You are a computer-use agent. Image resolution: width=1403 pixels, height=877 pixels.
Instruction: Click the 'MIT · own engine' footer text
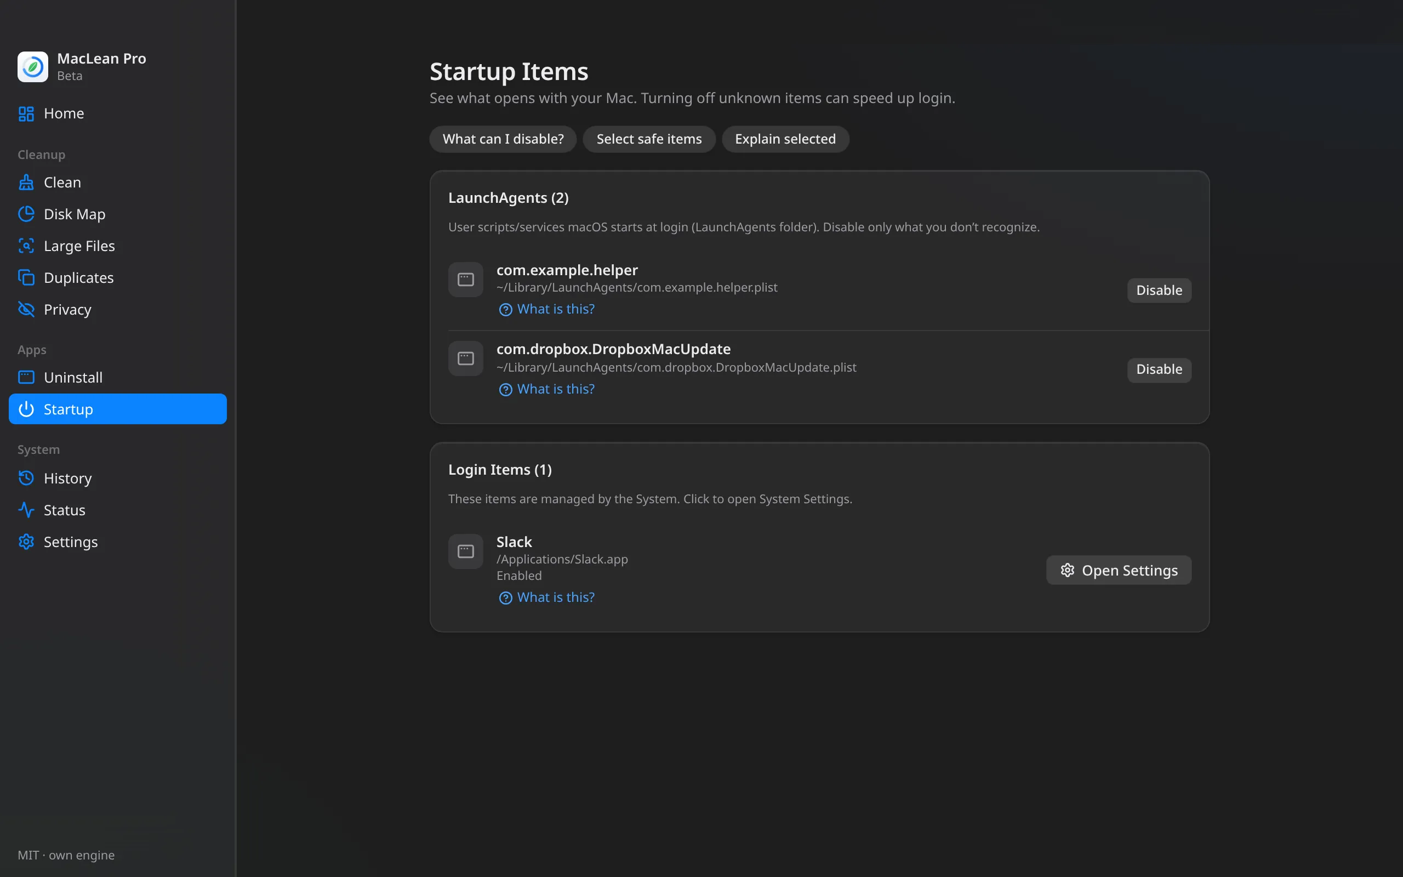[x=66, y=855]
